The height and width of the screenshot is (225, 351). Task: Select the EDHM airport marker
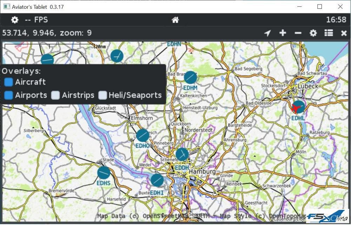[190, 77]
